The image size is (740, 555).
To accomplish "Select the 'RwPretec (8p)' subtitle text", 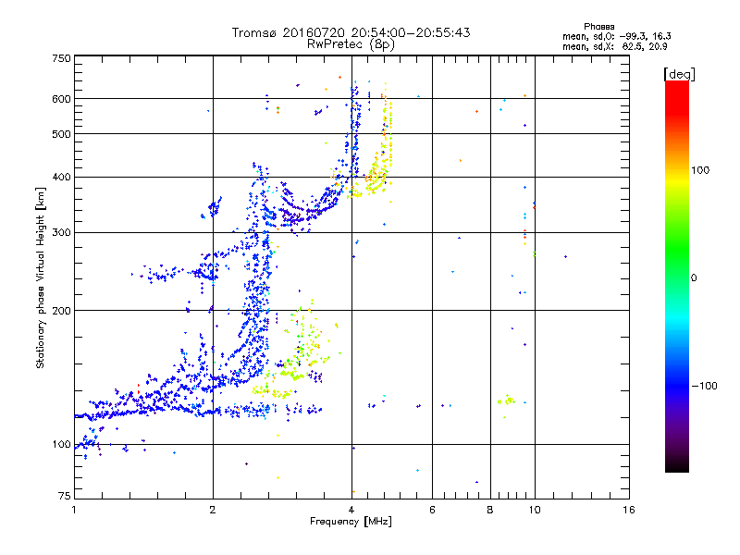I will point(351,44).
